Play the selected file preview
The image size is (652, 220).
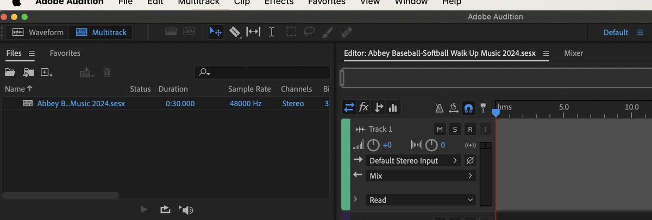click(144, 210)
